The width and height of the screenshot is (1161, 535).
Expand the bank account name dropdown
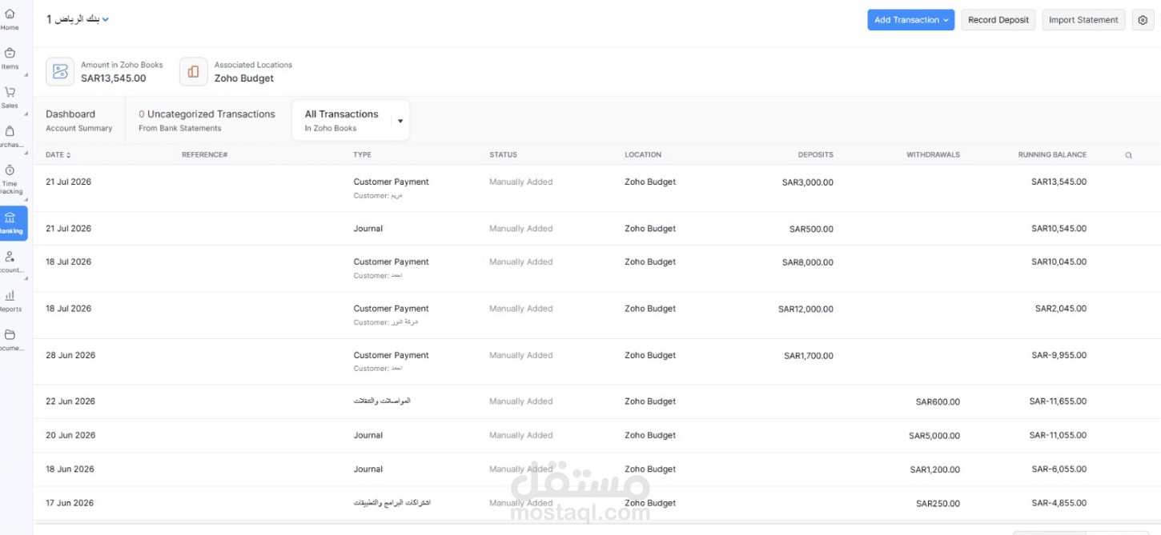105,19
